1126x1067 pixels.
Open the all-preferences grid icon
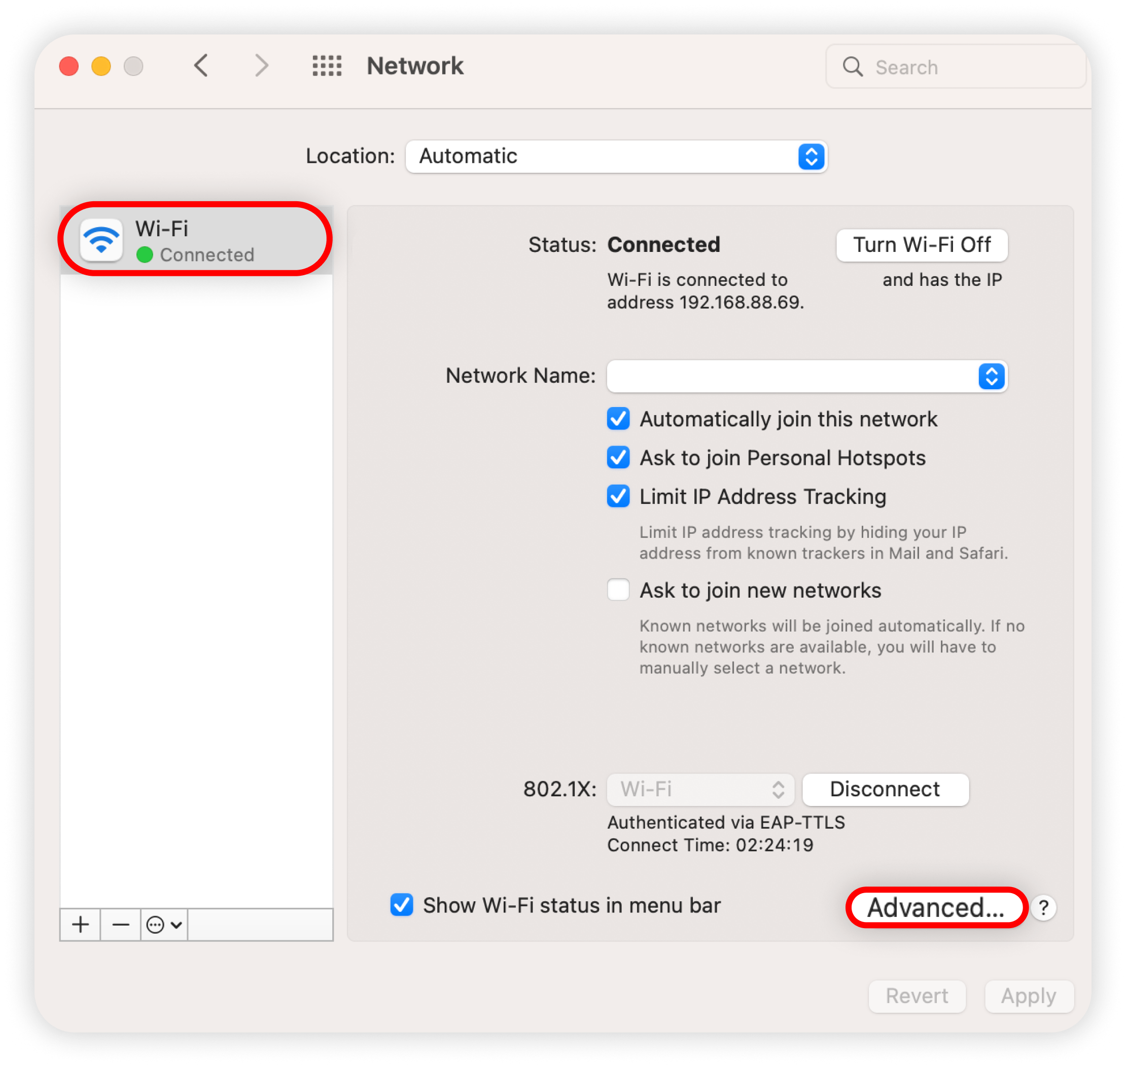click(x=327, y=66)
